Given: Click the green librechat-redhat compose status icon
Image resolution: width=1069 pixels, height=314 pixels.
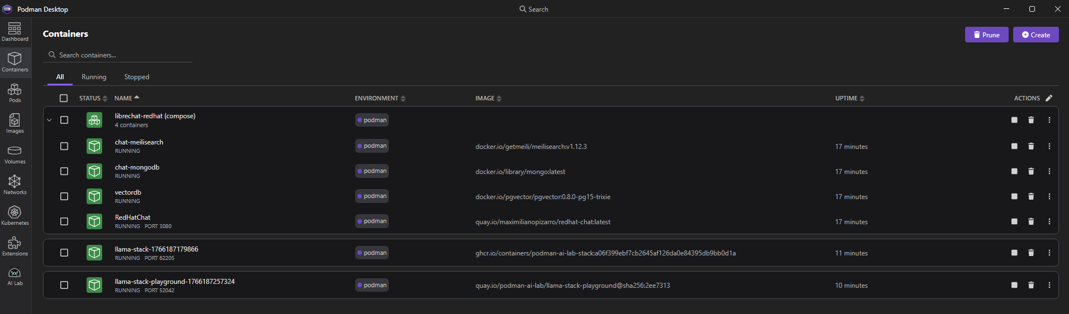Looking at the screenshot, I should pyautogui.click(x=94, y=120).
